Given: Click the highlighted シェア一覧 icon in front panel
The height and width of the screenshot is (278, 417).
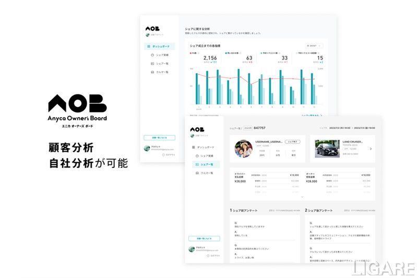Looking at the screenshot, I should [x=196, y=164].
